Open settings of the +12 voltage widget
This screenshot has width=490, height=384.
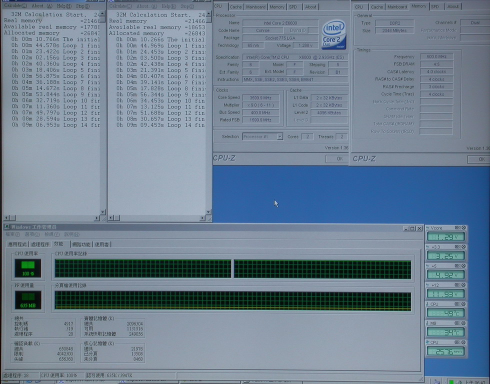(457, 285)
